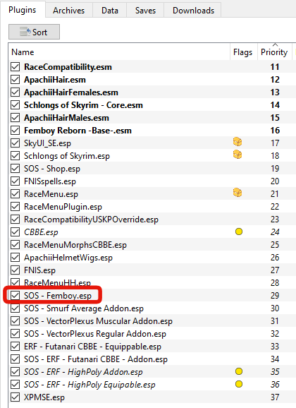Click the archive flag icon for Schlongs of Skyrim.esp

[x=238, y=155]
